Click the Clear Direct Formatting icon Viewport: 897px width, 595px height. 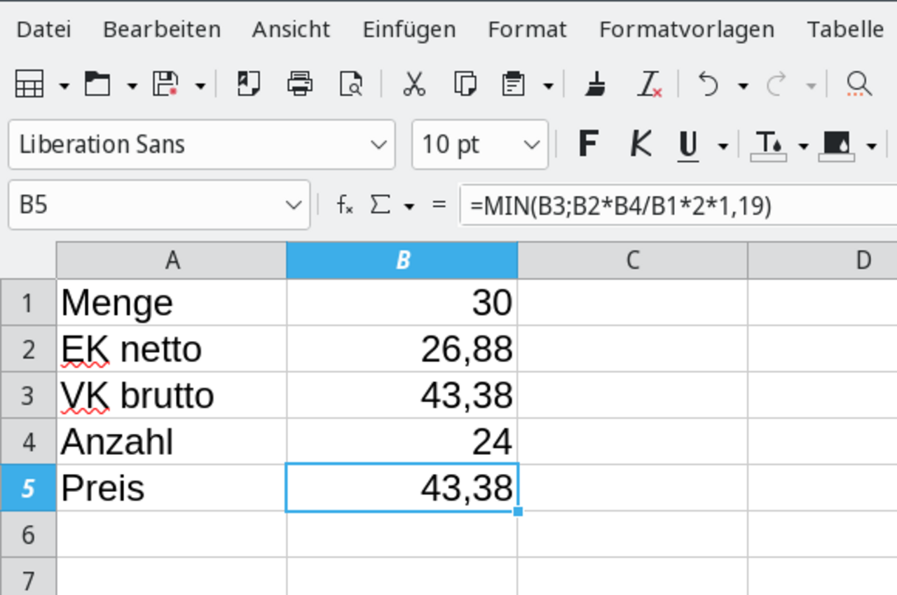point(649,85)
